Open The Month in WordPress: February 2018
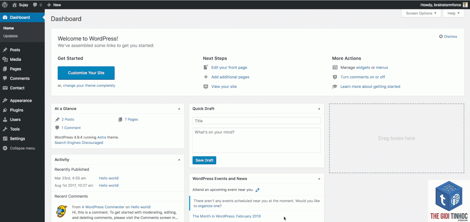470x222 pixels. point(227,216)
